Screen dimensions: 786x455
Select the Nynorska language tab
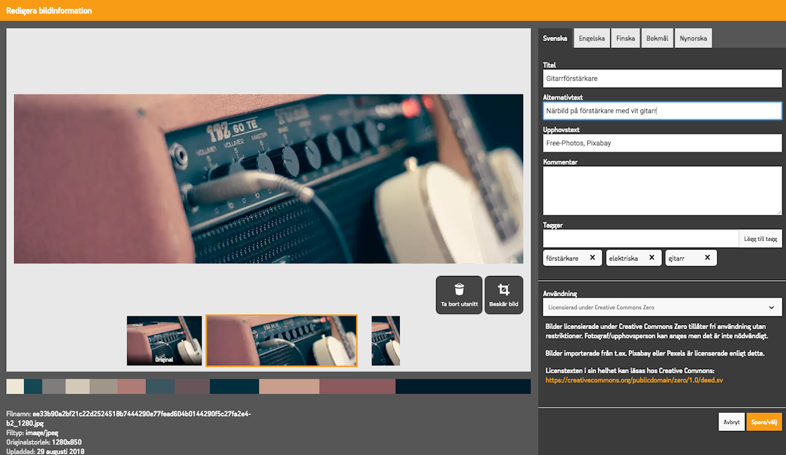click(x=693, y=38)
